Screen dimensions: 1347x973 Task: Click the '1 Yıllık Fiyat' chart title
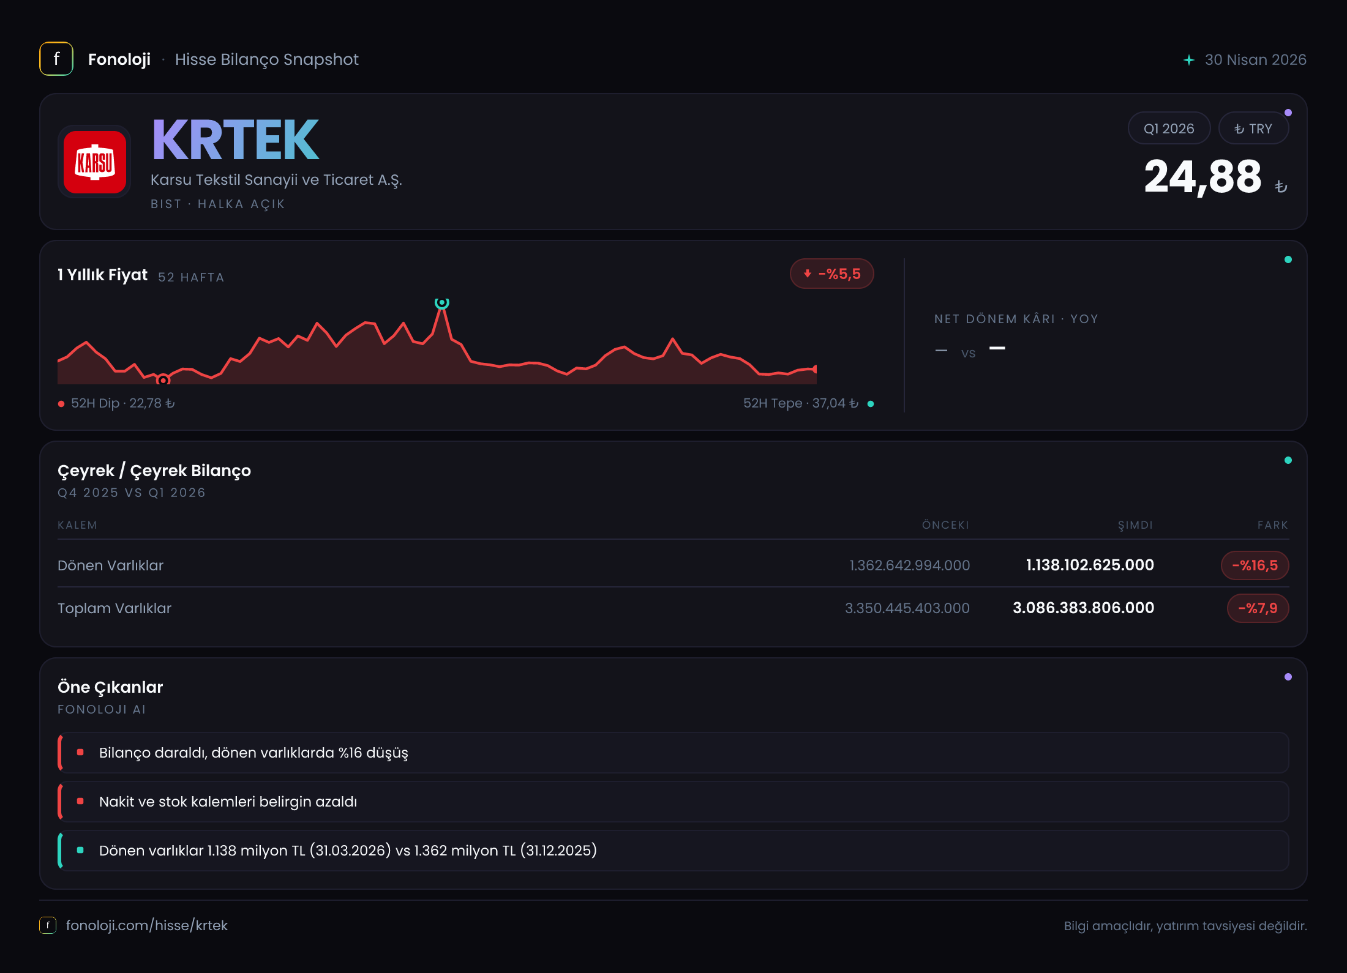pos(103,275)
